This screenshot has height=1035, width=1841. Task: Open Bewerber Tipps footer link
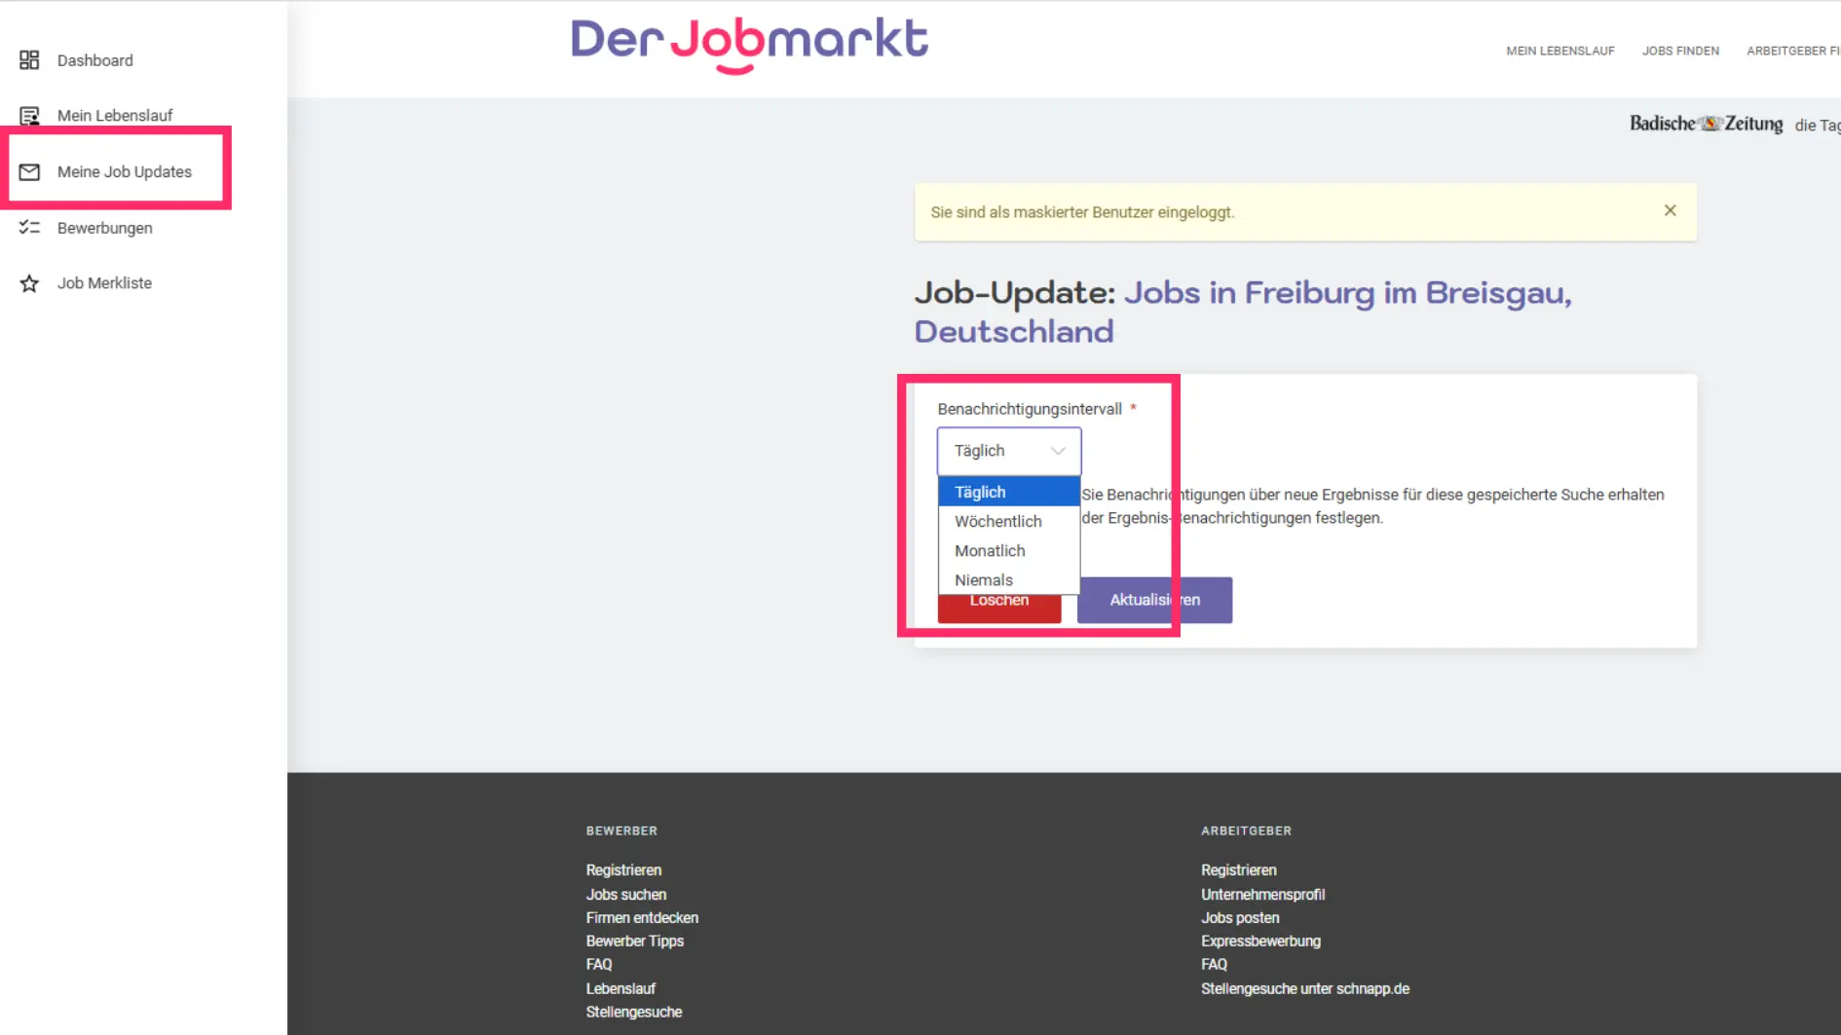point(635,941)
